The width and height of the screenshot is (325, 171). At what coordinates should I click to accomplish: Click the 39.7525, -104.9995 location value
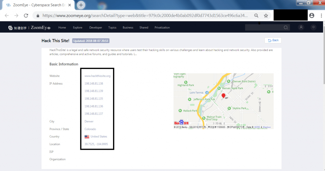pos(96,144)
